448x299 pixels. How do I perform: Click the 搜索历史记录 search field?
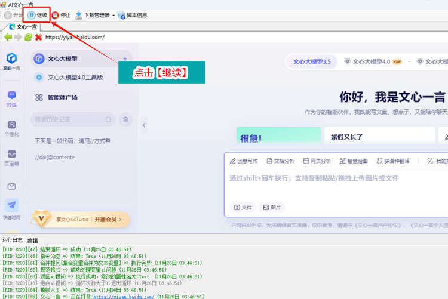click(73, 119)
